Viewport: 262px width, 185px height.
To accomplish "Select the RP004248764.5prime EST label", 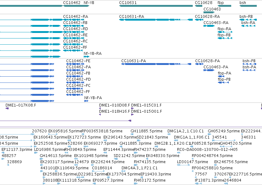I will pos(212,156).
